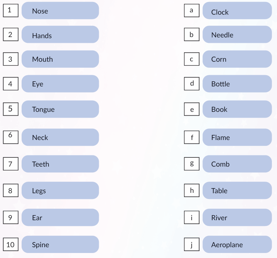This screenshot has width=277, height=258.
Task: Choose the Needle option
Action: [237, 35]
